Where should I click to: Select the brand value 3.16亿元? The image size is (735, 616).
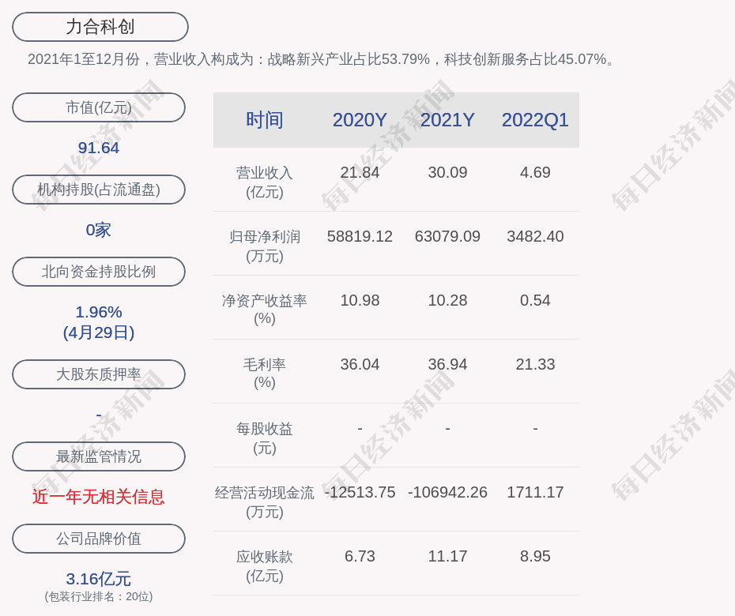pyautogui.click(x=99, y=579)
